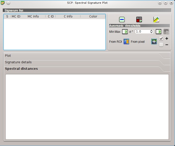Click the Min Max label
Screen dimensions: 175x146
point(115,32)
